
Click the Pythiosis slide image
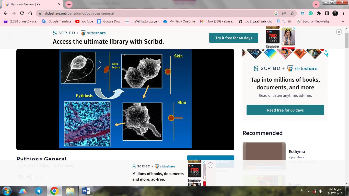(125, 99)
